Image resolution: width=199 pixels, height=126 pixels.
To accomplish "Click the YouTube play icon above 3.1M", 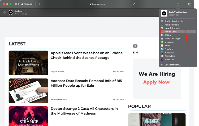I will tap(135, 46).
